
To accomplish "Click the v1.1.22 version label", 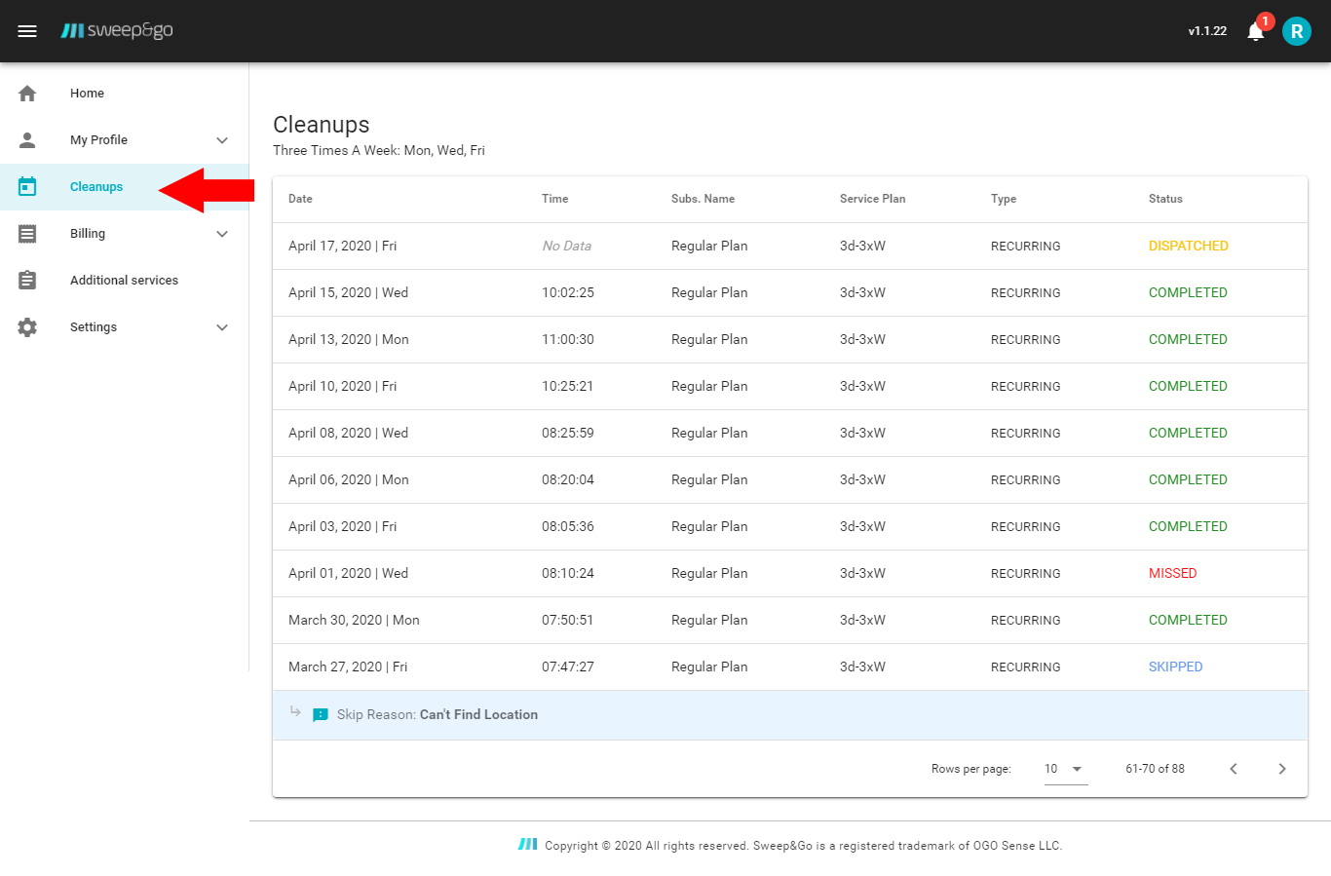I will [1207, 31].
